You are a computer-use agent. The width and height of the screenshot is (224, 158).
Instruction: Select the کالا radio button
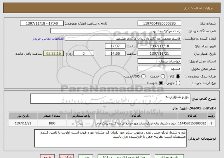(178, 76)
